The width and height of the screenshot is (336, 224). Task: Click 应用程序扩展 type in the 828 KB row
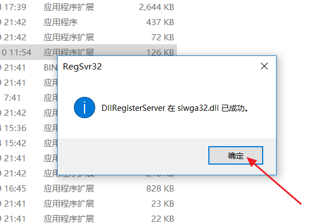pyautogui.click(x=69, y=189)
